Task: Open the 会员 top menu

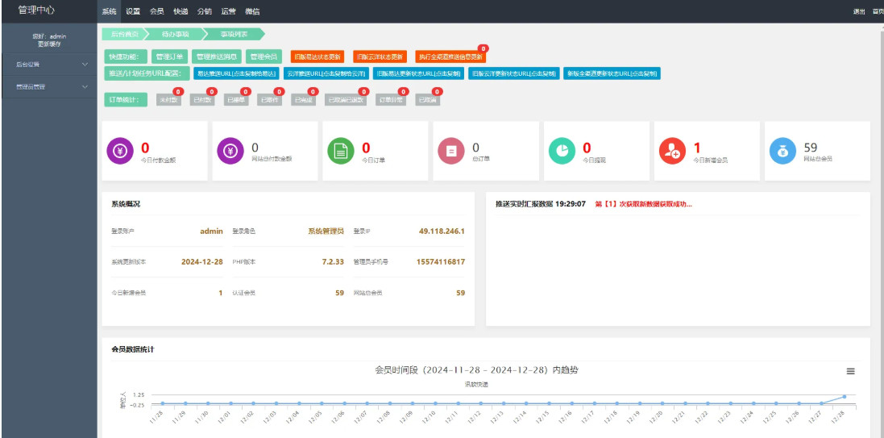Action: pyautogui.click(x=156, y=11)
